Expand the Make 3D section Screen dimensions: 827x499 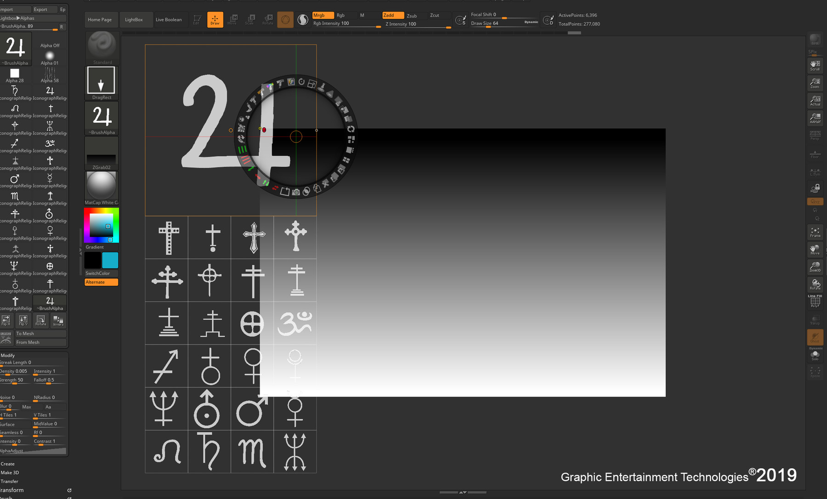pos(10,472)
